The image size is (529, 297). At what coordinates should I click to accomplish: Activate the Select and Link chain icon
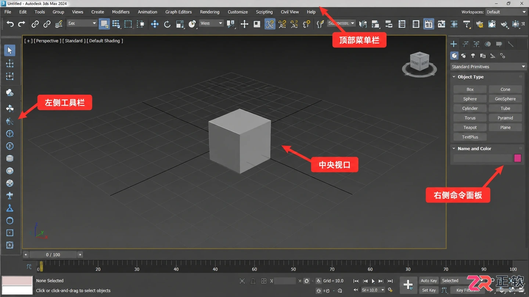pos(35,24)
